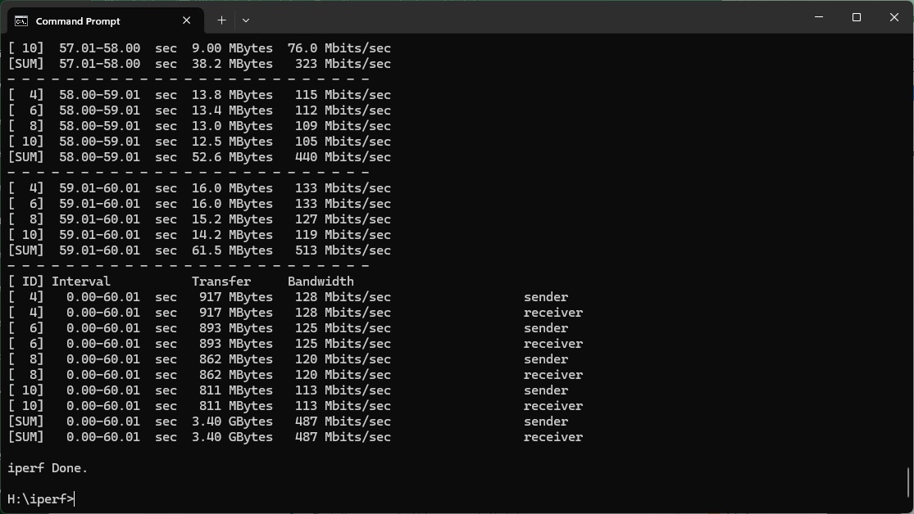Close the terminal window
Screen dimensions: 914x514
pyautogui.click(x=894, y=17)
